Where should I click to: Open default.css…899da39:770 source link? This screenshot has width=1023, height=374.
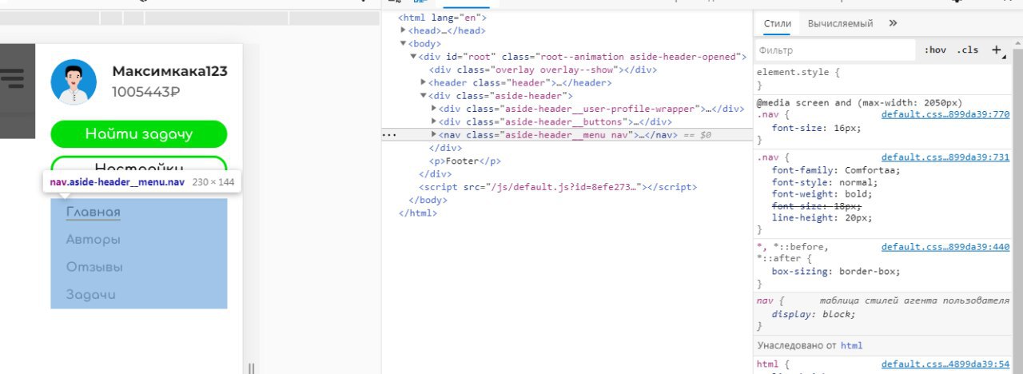pos(945,114)
